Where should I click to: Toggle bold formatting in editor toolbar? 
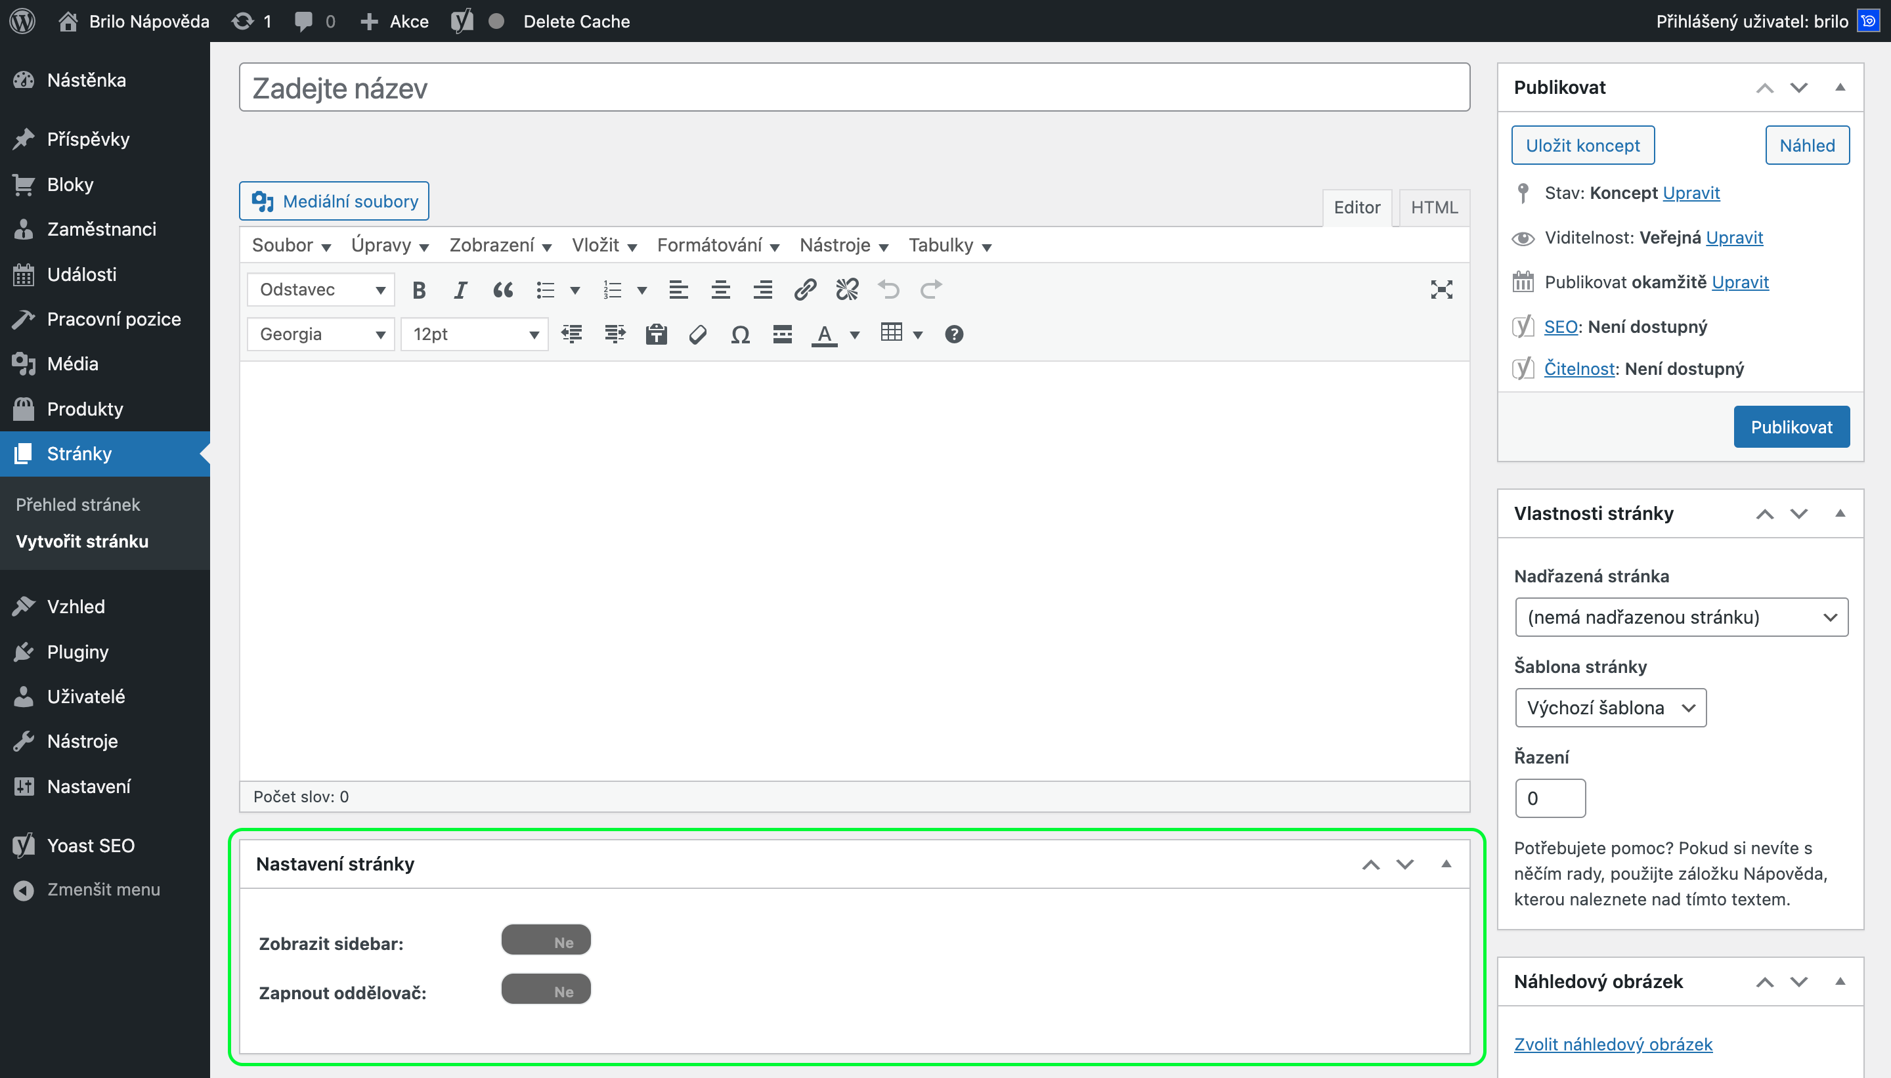coord(419,290)
